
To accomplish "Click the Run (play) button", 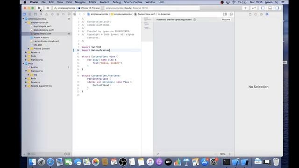I will coord(39,8).
